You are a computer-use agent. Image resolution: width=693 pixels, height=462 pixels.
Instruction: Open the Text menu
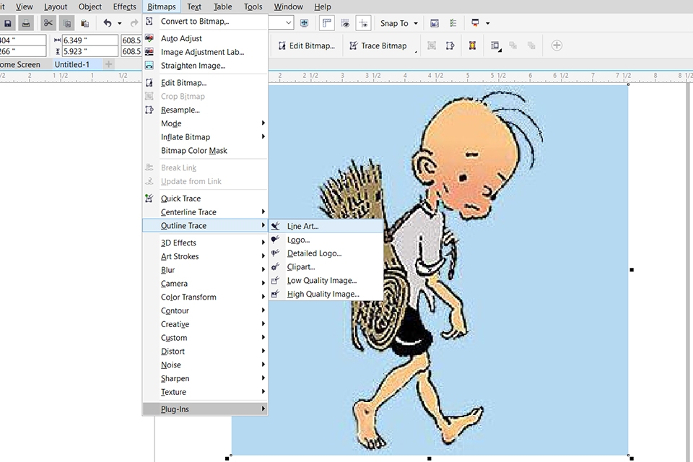(196, 6)
